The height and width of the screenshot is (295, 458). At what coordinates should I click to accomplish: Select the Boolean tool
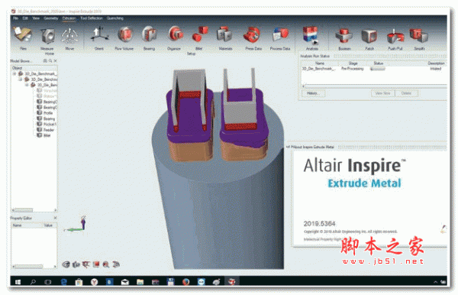[343, 36]
